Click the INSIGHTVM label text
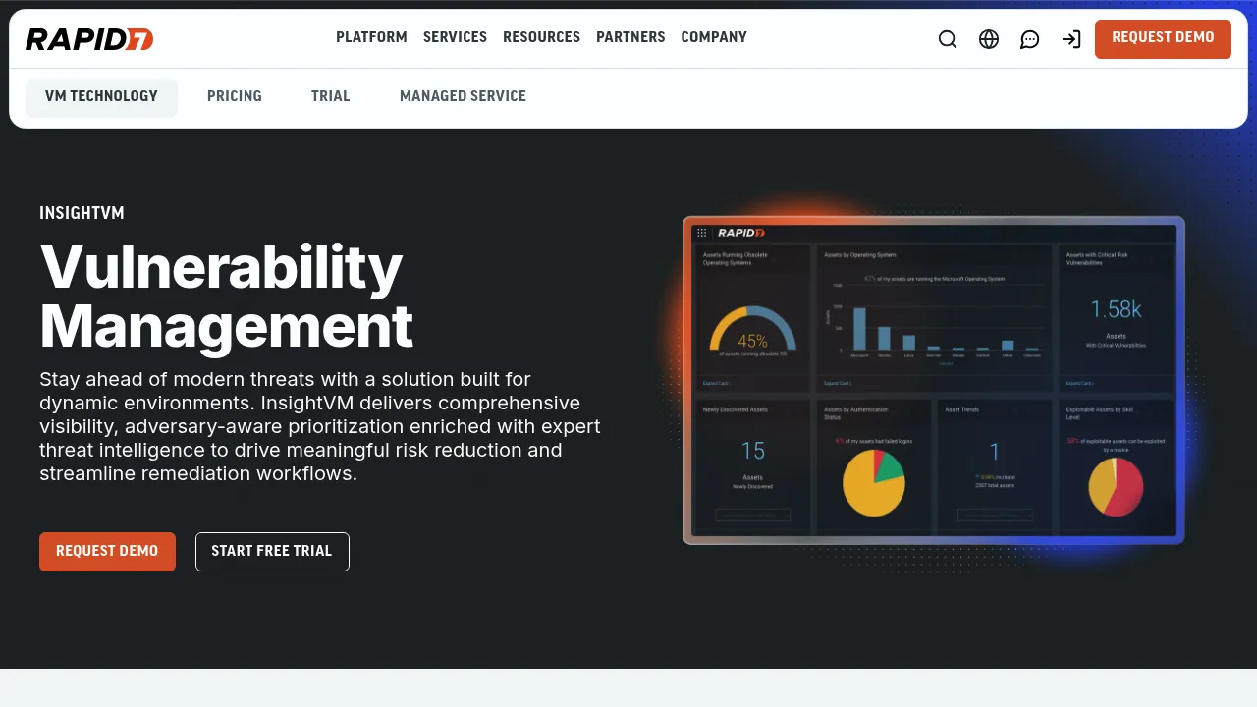This screenshot has width=1257, height=707. (82, 213)
